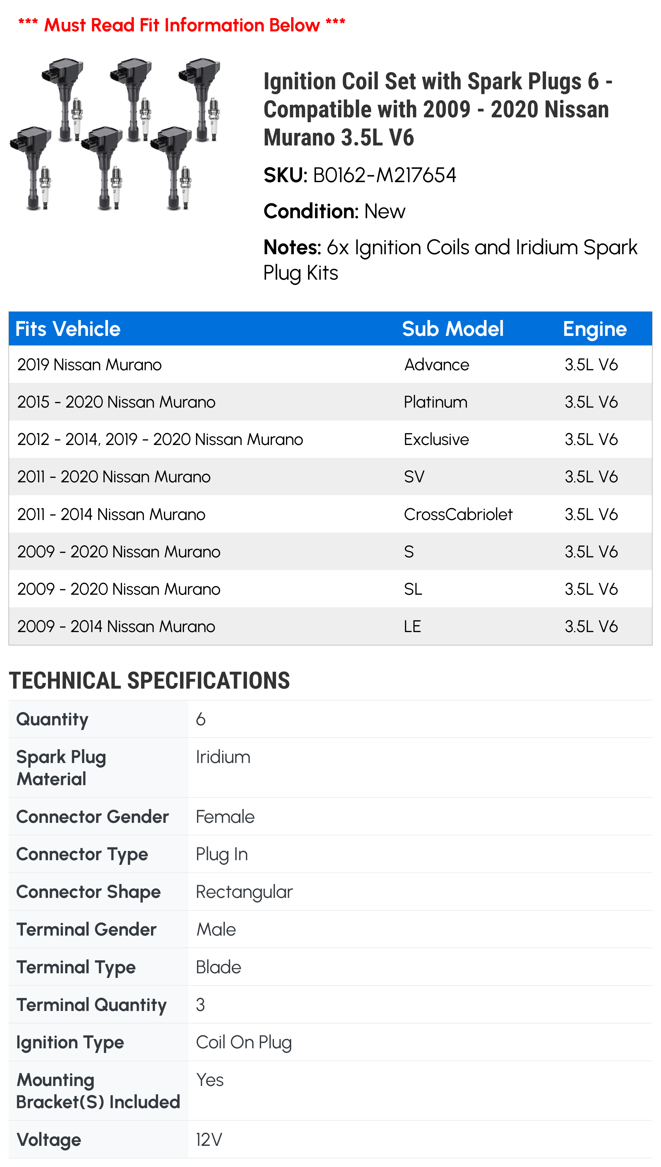Select the Platinum sub model row
661x1167 pixels.
[330, 402]
